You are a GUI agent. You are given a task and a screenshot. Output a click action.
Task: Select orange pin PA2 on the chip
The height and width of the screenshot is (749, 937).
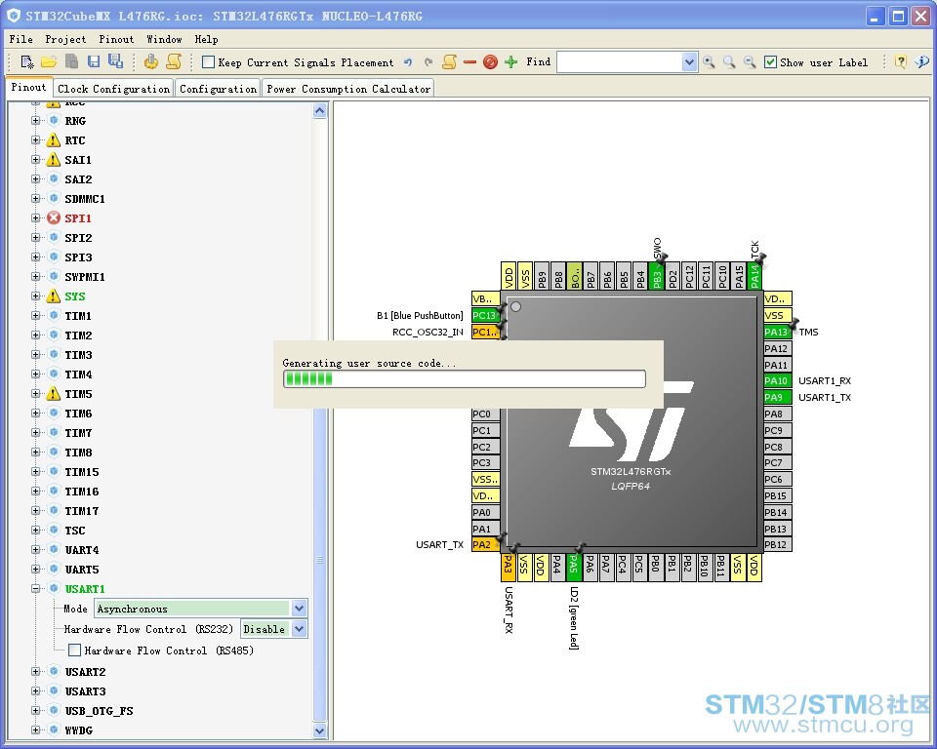click(485, 545)
